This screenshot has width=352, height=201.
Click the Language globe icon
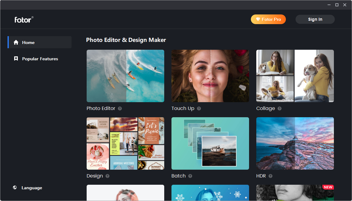click(x=15, y=187)
